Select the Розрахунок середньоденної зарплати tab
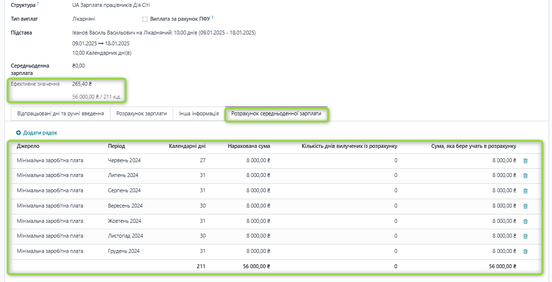 (x=276, y=114)
